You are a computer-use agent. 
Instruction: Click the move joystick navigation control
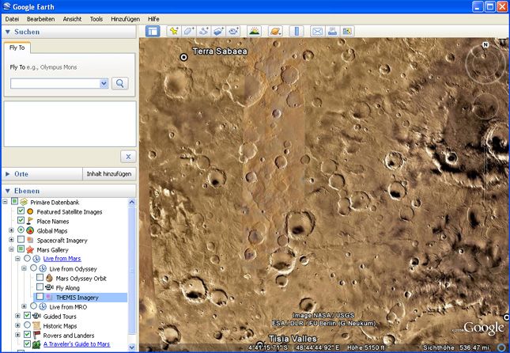[x=485, y=107]
